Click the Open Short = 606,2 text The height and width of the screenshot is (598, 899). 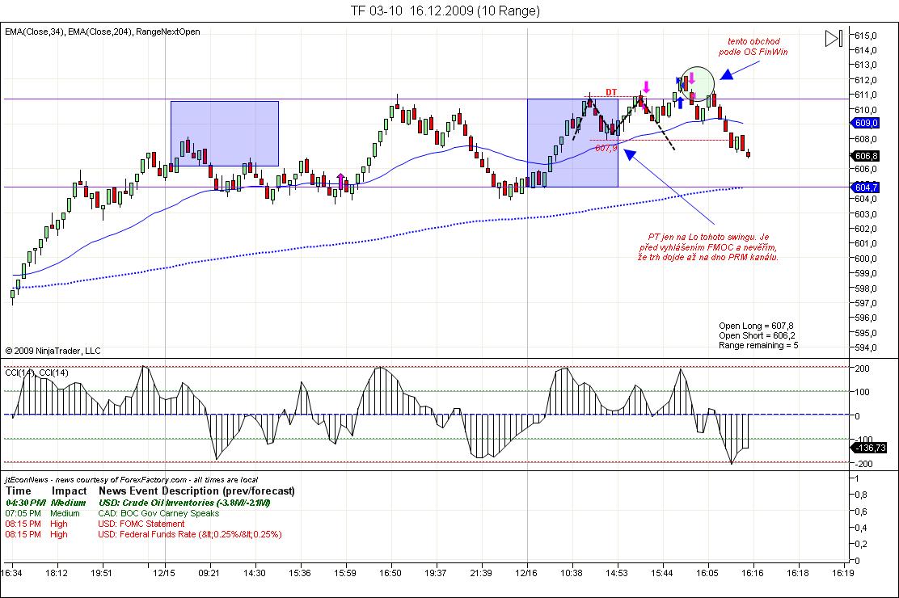(x=757, y=335)
